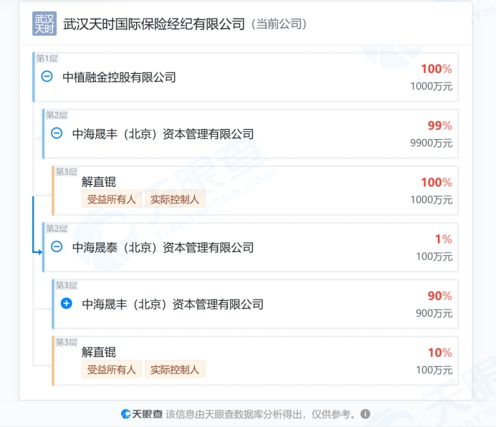This screenshot has width=496, height=427.
Task: Collapse second-layer 中海晟丰（北京）资本管理有限公司 with 99% share
Action: click(x=57, y=133)
